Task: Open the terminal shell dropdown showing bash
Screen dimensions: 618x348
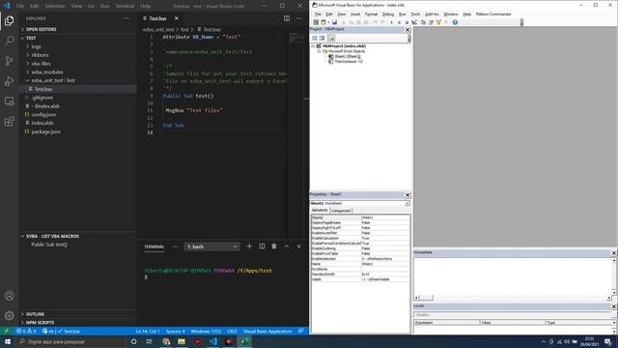Action: coord(212,246)
